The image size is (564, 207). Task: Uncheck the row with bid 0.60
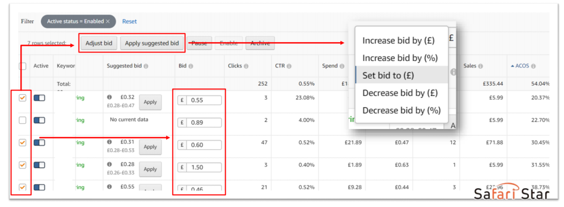coord(22,143)
